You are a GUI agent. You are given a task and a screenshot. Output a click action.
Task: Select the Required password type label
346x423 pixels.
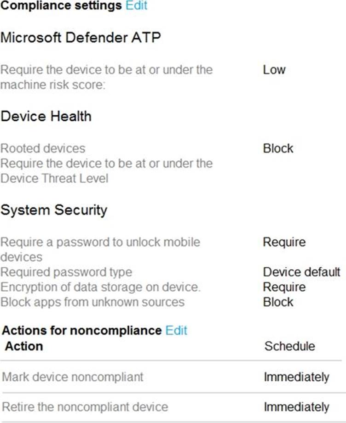point(66,272)
